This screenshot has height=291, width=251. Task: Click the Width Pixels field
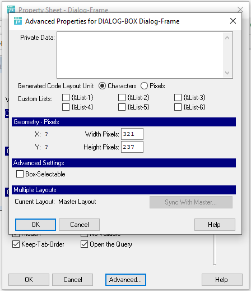click(132, 134)
